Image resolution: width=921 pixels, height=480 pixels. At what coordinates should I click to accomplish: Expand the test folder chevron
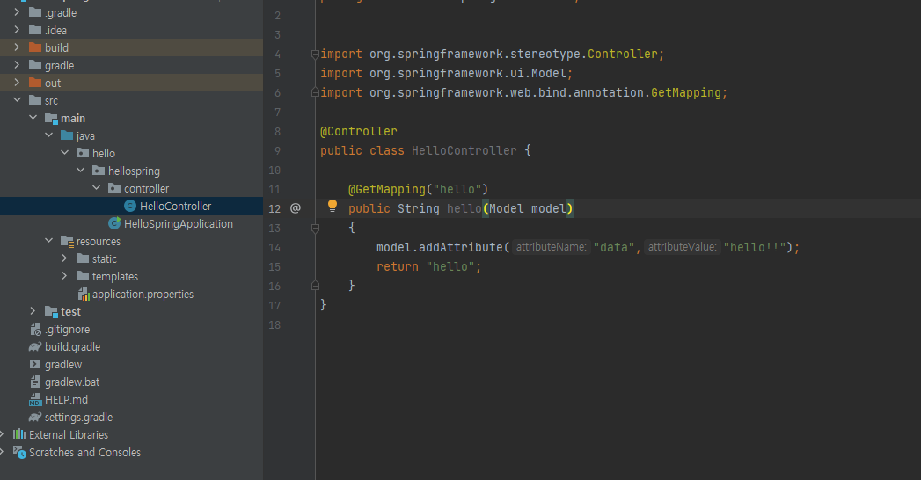click(x=33, y=311)
